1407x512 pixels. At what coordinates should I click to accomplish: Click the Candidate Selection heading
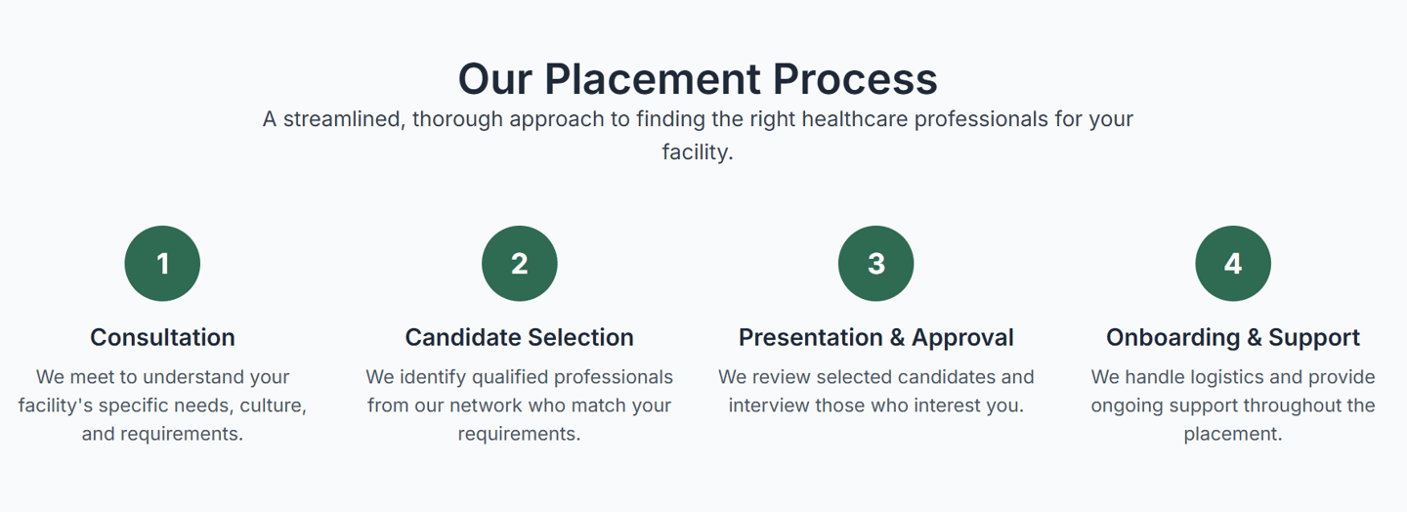pyautogui.click(x=519, y=337)
